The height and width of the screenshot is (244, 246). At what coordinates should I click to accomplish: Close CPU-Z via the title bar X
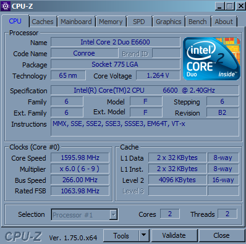pyautogui.click(x=240, y=6)
